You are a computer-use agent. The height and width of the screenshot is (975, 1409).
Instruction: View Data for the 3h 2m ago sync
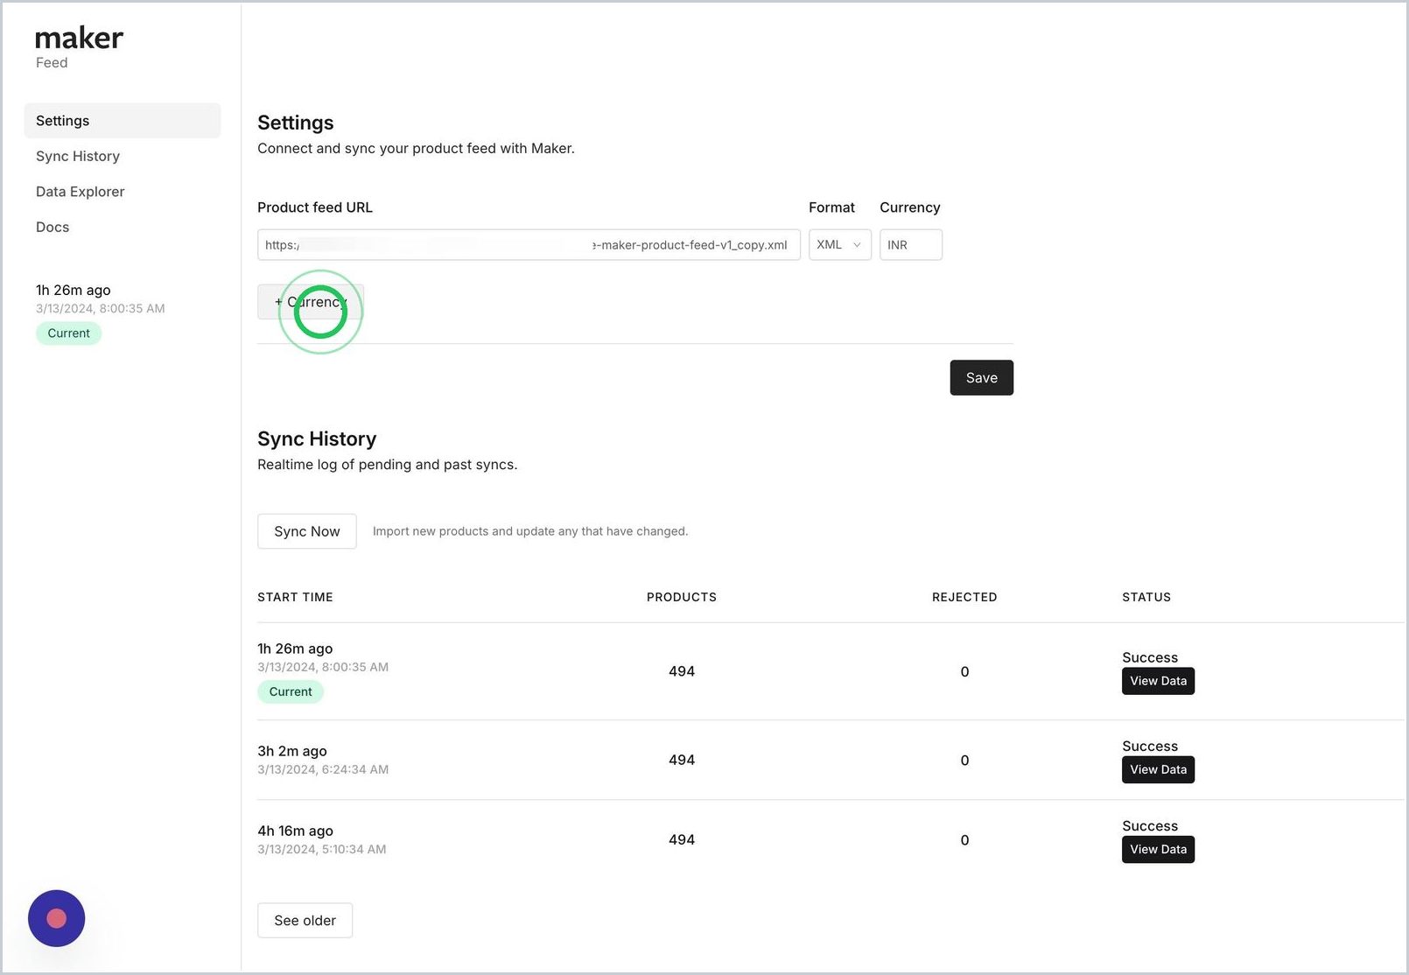click(1158, 769)
